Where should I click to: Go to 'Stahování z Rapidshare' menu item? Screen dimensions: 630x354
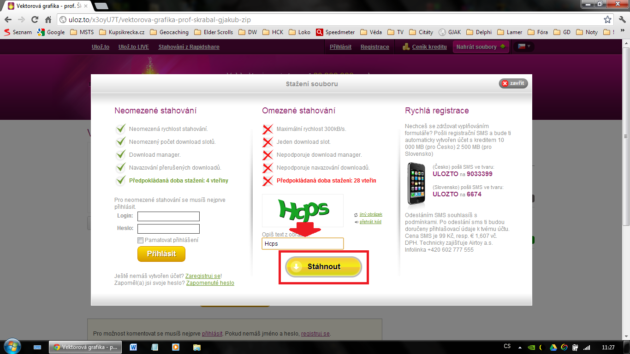point(189,47)
